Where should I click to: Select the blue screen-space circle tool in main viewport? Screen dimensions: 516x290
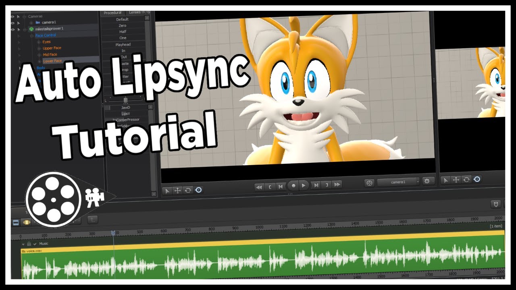point(198,190)
